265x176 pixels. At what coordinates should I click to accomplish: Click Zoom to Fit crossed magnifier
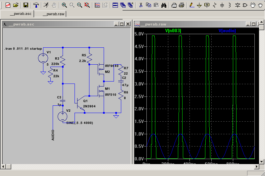click(x=87, y=5)
